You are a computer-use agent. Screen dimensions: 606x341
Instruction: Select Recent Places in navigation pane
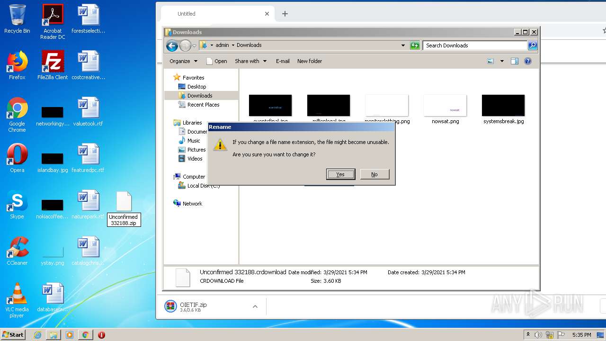pos(203,105)
